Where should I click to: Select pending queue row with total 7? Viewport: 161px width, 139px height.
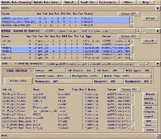point(65,51)
